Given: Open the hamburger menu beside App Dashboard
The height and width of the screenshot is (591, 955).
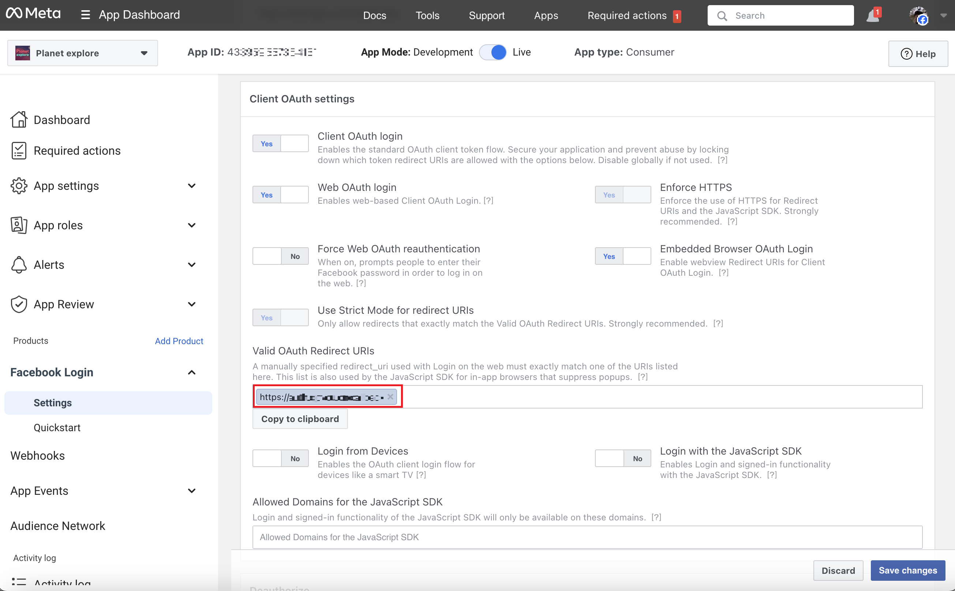Looking at the screenshot, I should click(85, 15).
